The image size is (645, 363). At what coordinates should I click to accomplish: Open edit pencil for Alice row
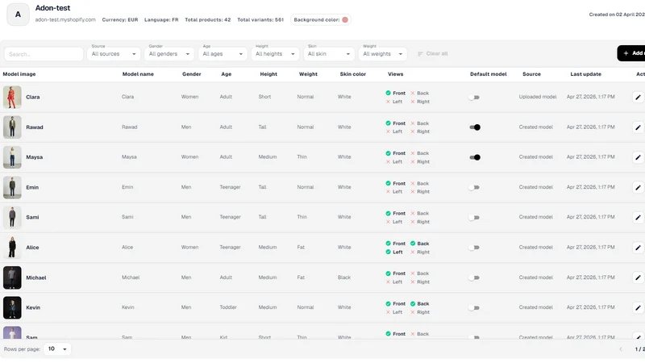click(x=638, y=248)
